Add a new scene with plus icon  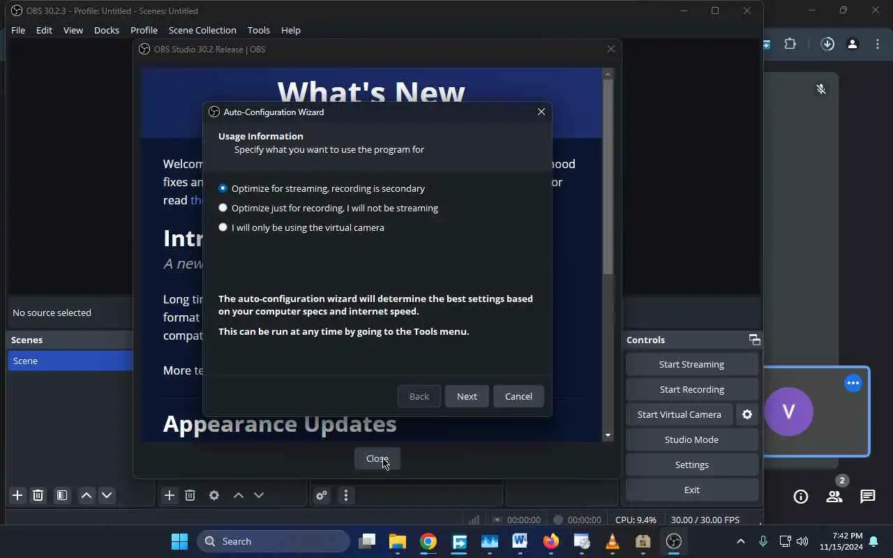coord(17,495)
